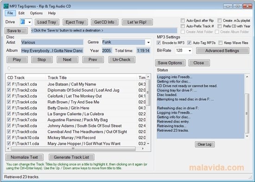The height and width of the screenshot is (182, 255).
Task: Go to Prev track button
Action: tap(93, 60)
